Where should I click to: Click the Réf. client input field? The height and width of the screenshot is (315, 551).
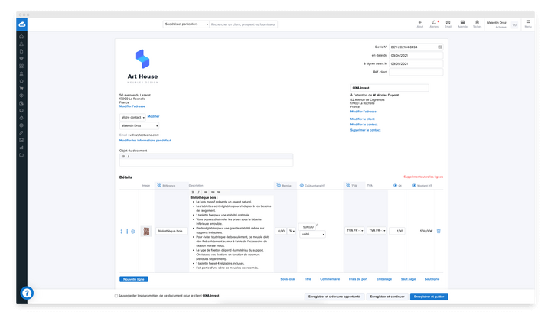pyautogui.click(x=416, y=72)
